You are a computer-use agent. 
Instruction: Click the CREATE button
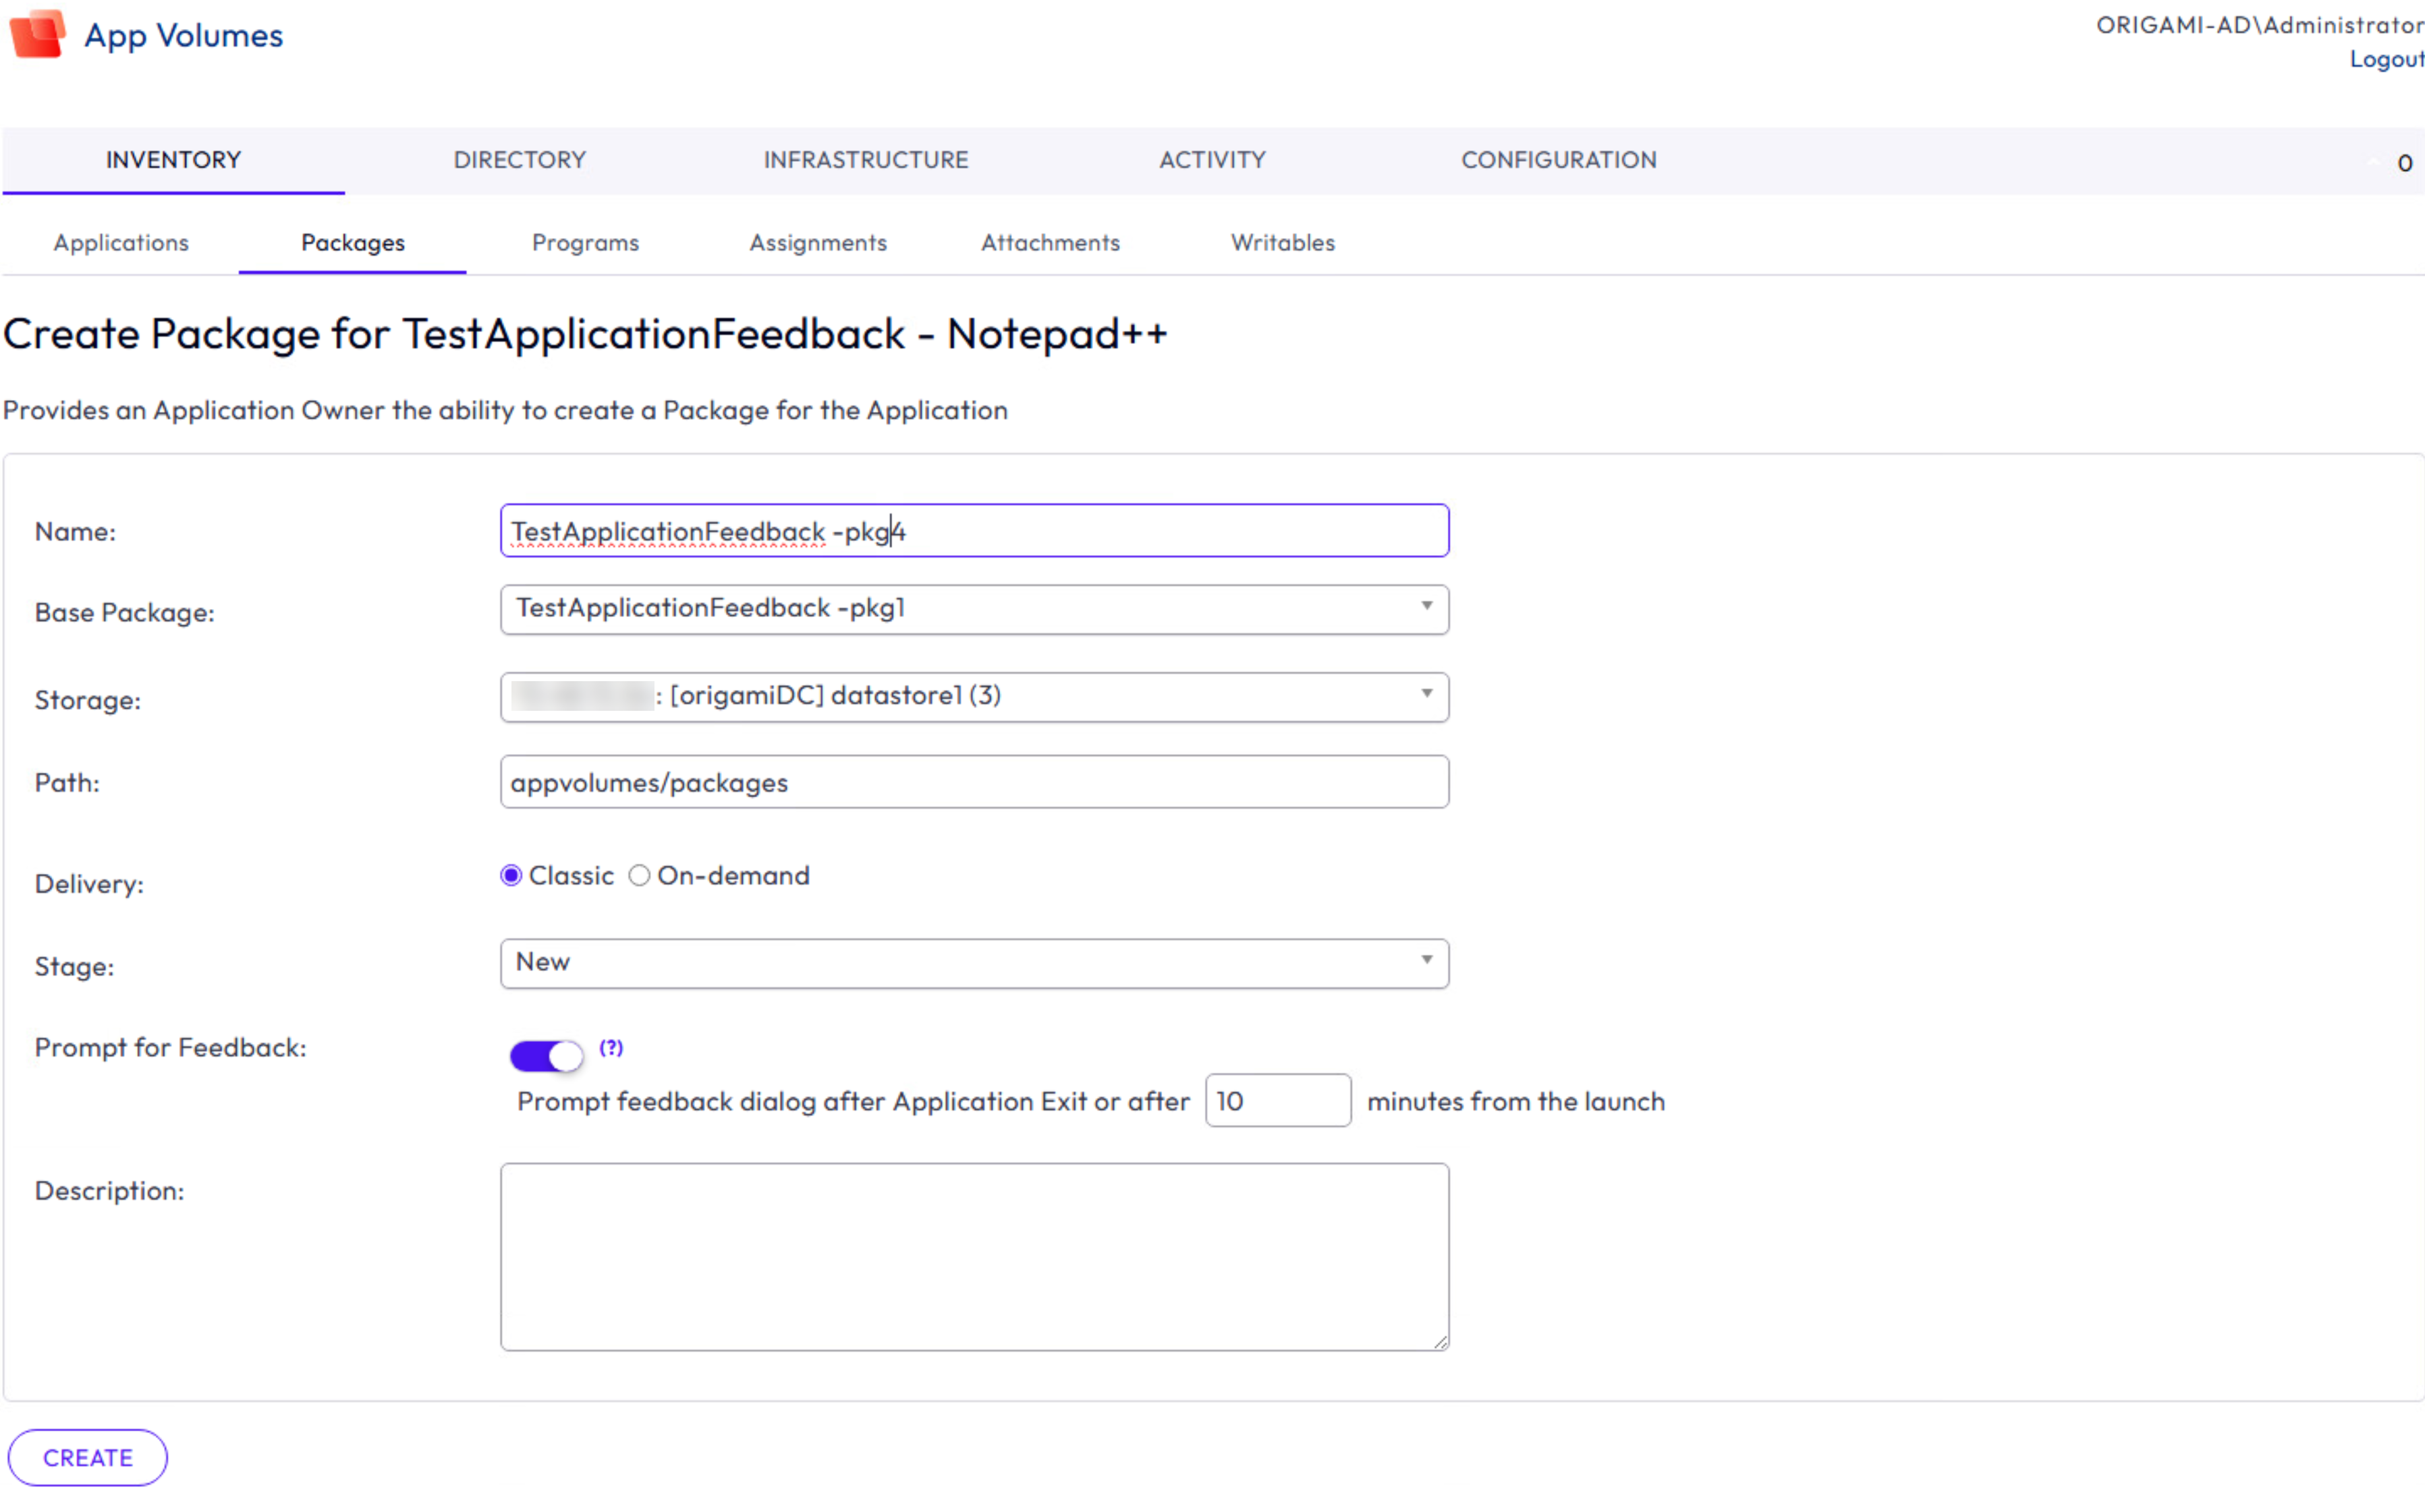(88, 1457)
